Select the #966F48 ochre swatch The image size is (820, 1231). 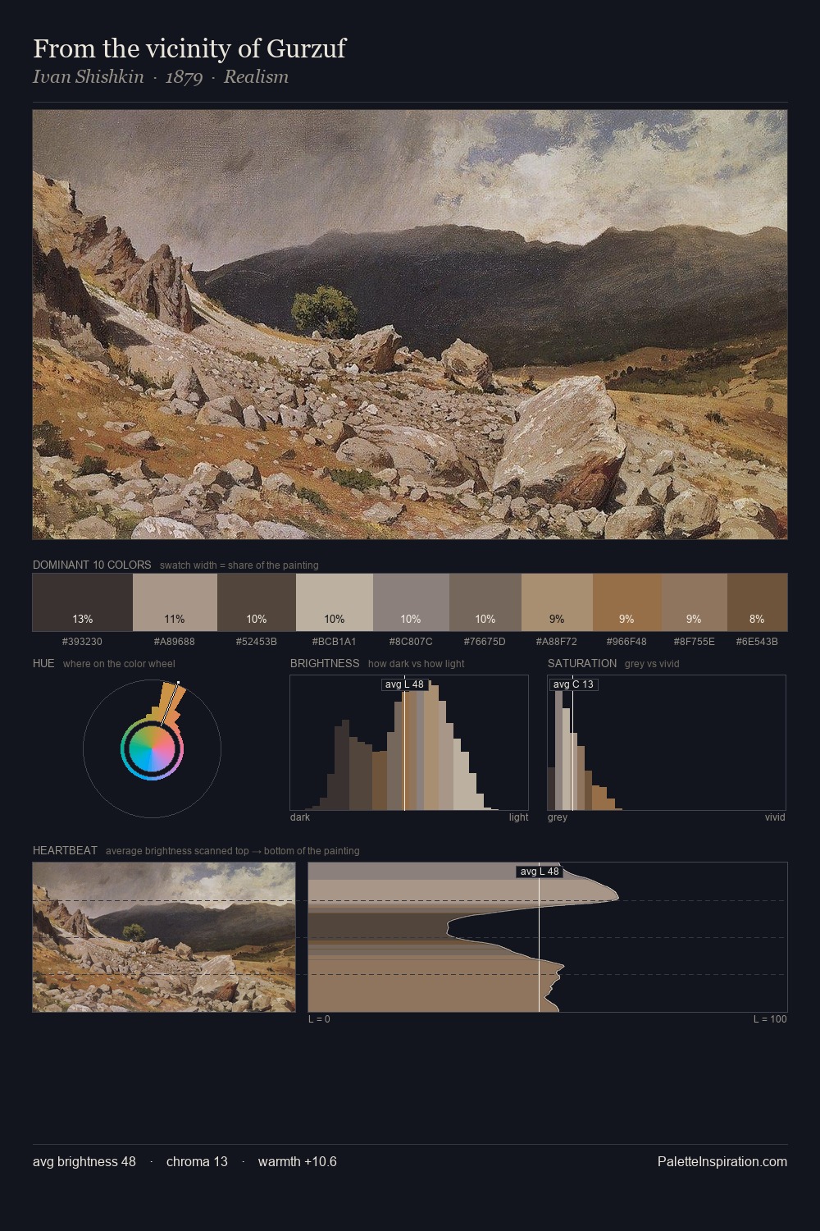[x=627, y=602]
